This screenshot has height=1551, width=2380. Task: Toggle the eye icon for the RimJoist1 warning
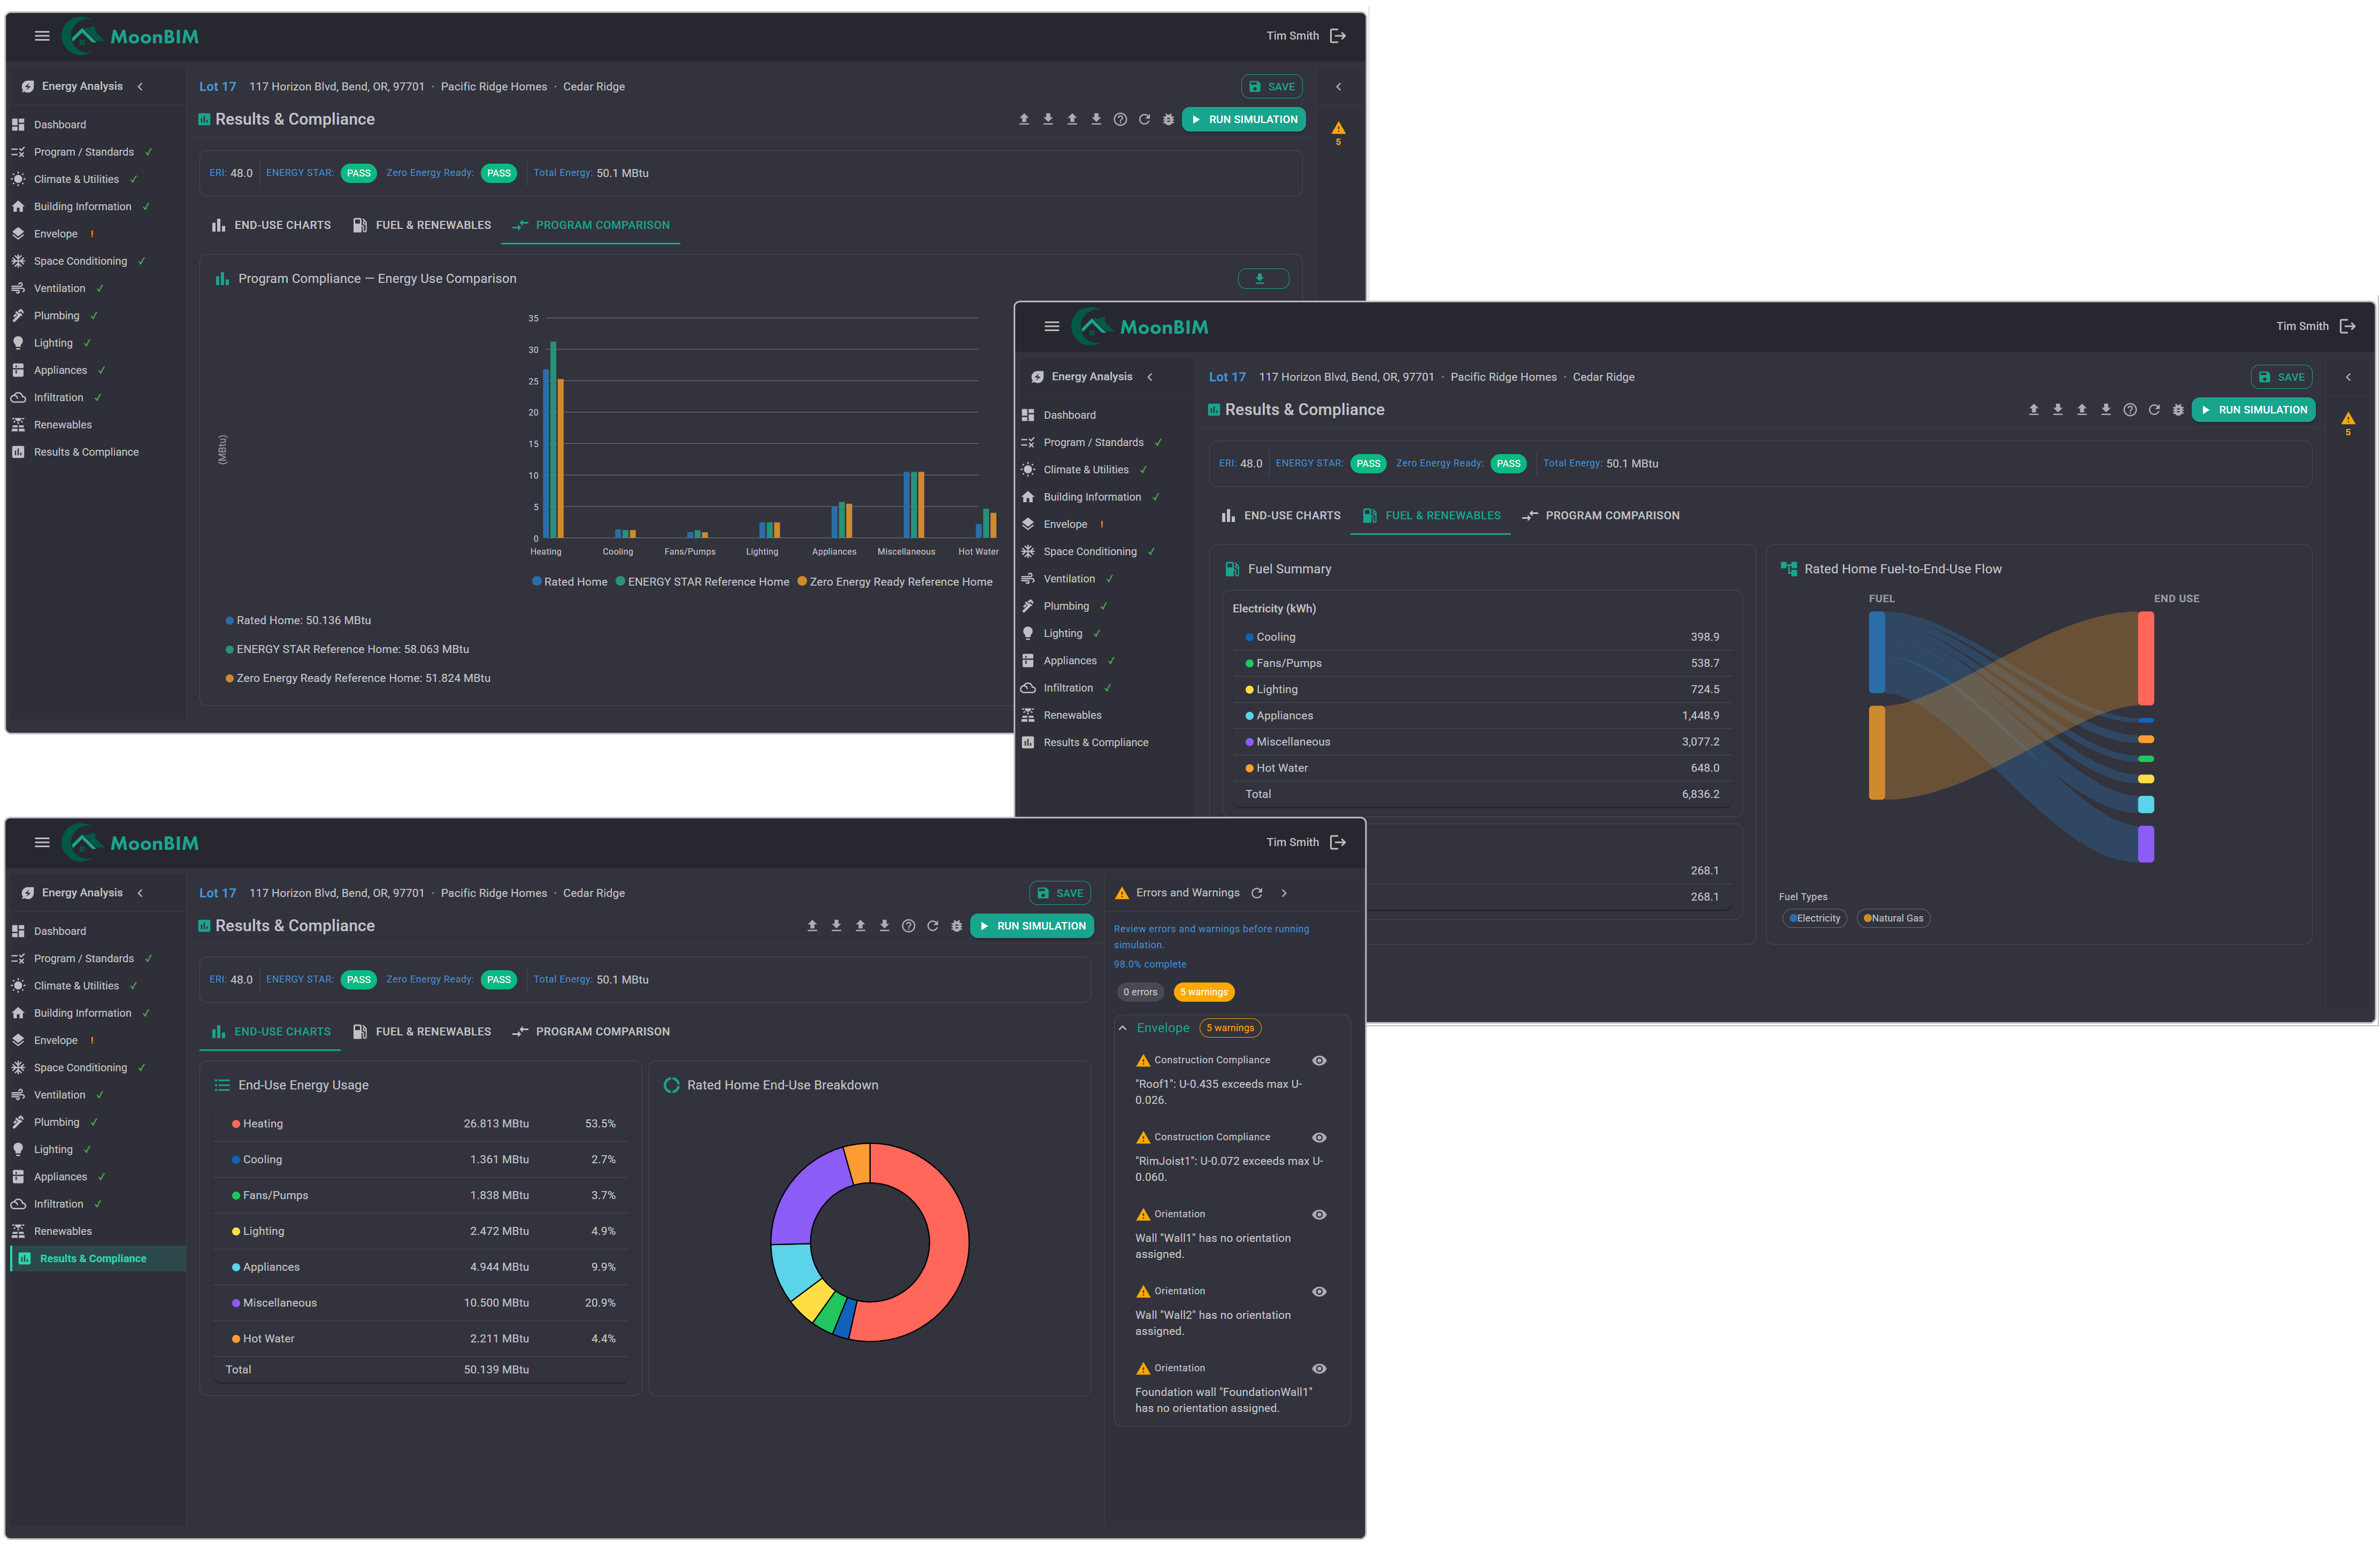[x=1319, y=1137]
